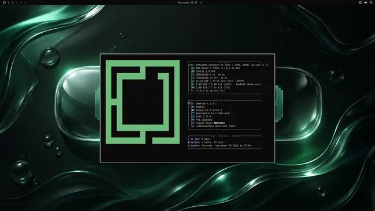This screenshot has width=375, height=211.
Task: Click text 'JetBrainsMono Nerd Font (9pt)'
Action: 216,127
